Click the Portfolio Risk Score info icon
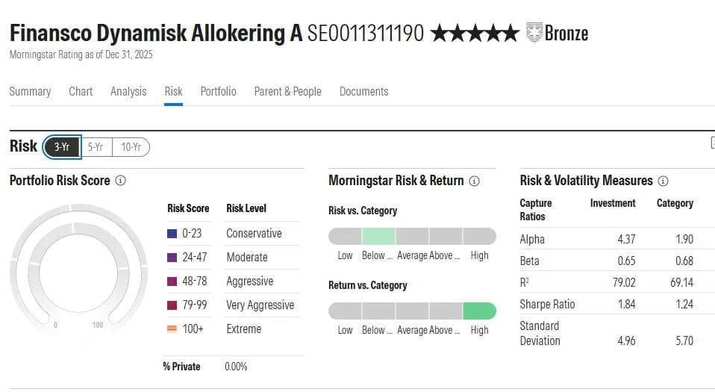 121,181
